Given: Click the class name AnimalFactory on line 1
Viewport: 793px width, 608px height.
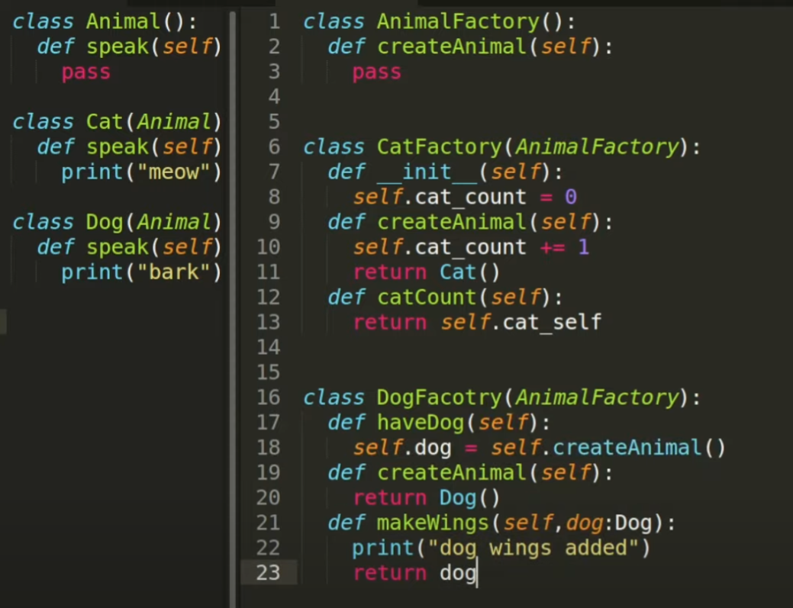Looking at the screenshot, I should tap(458, 21).
